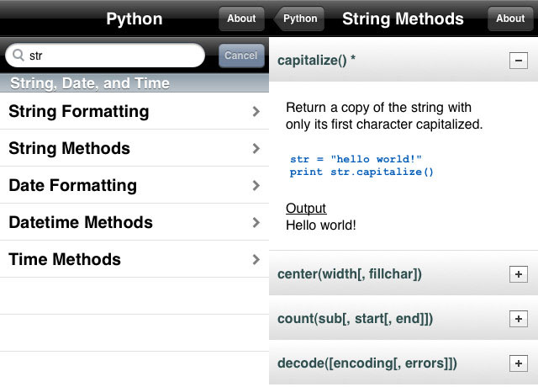
Task: Click the search magnifier icon
Action: point(18,55)
